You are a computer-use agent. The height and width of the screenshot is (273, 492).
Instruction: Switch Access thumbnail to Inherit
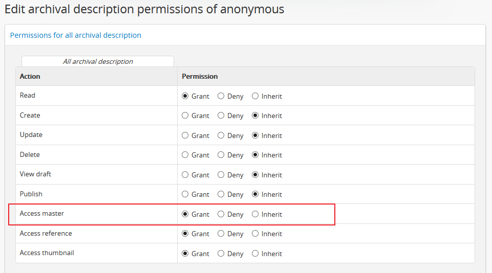pyautogui.click(x=255, y=254)
